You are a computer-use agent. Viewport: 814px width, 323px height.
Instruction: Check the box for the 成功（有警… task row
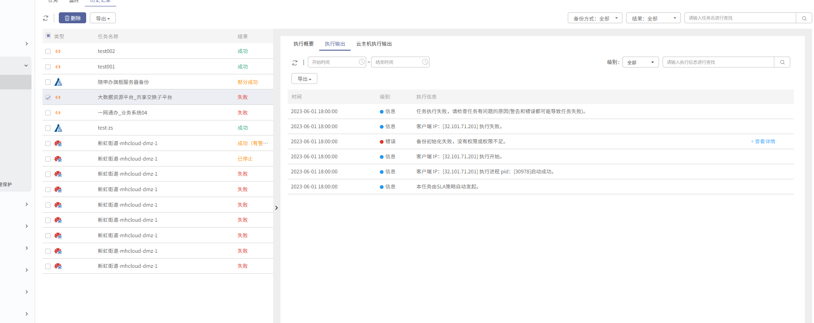[48, 144]
